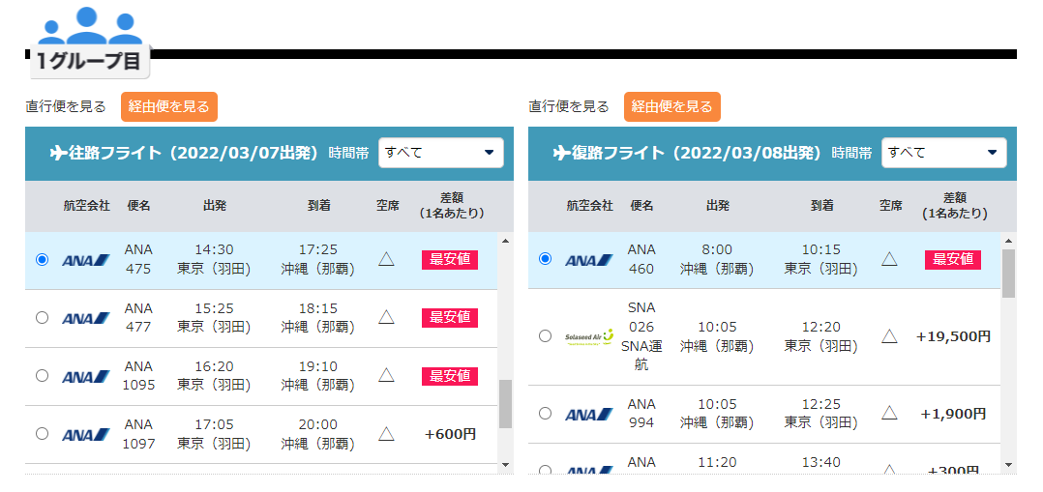Select the ANA 460 return flight radio button
1043x492 pixels.
pyautogui.click(x=545, y=259)
